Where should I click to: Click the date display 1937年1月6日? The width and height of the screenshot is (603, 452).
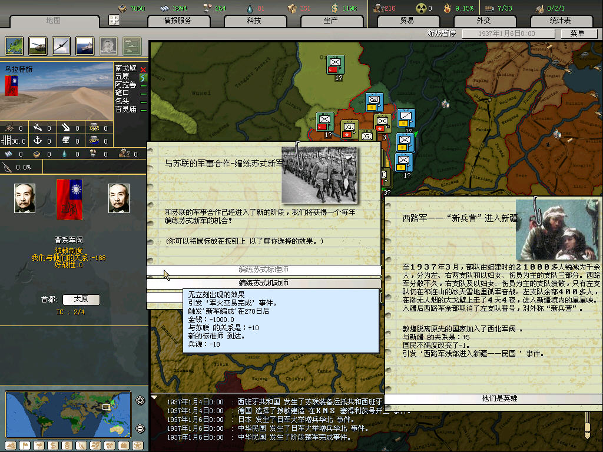[x=506, y=34]
